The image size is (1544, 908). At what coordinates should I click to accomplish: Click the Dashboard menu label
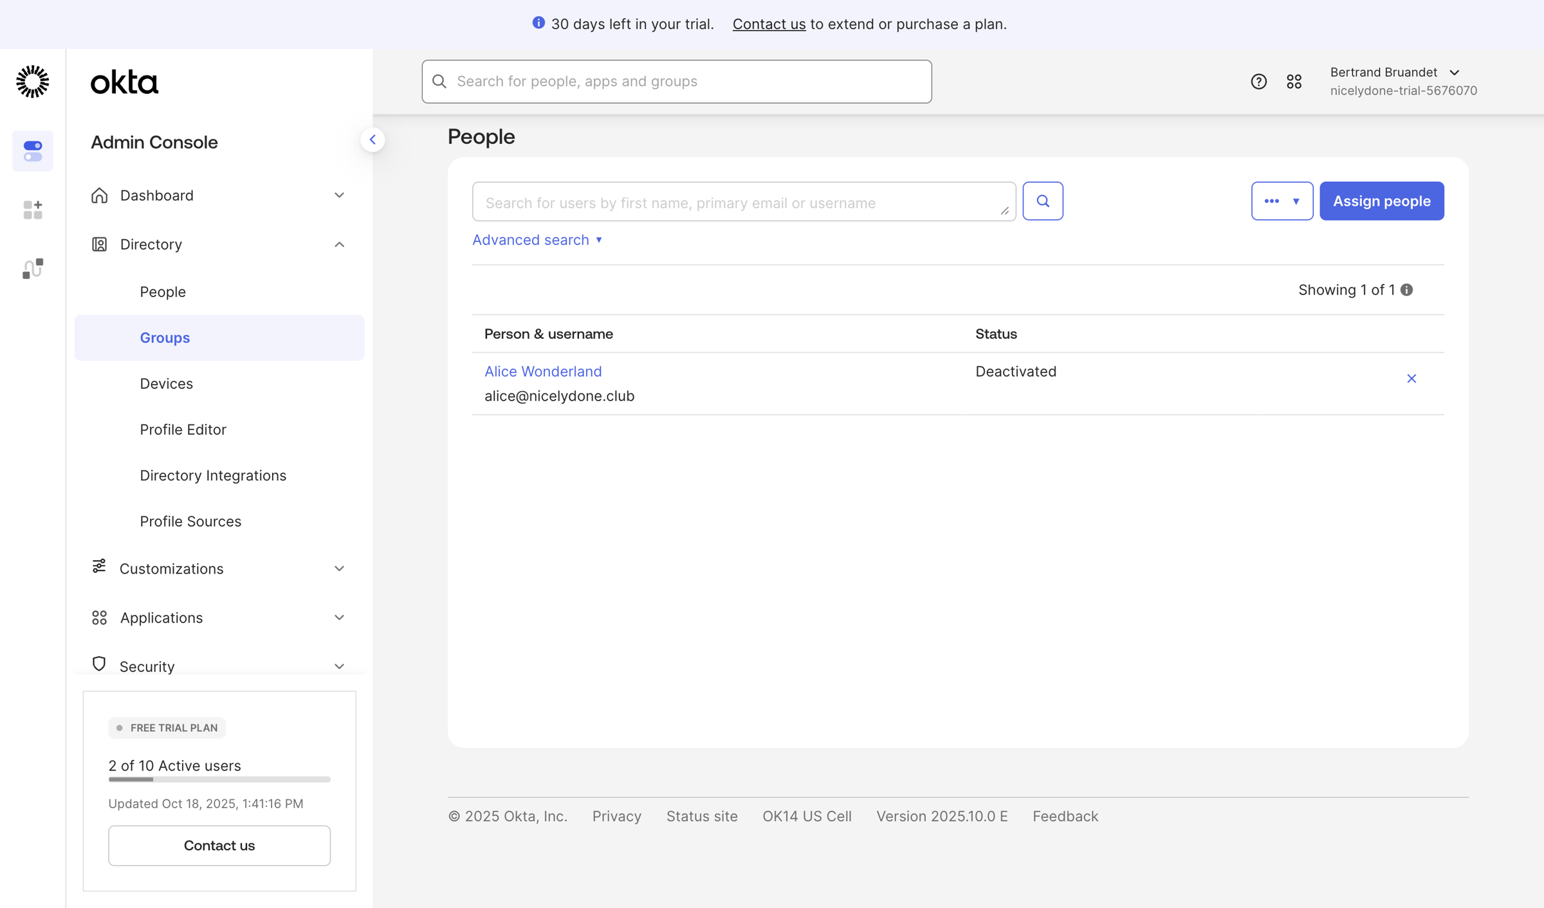coord(156,195)
